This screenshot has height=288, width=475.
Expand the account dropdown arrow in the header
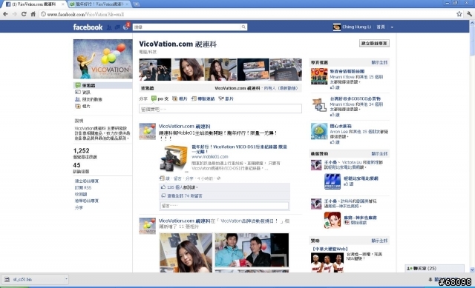(392, 27)
